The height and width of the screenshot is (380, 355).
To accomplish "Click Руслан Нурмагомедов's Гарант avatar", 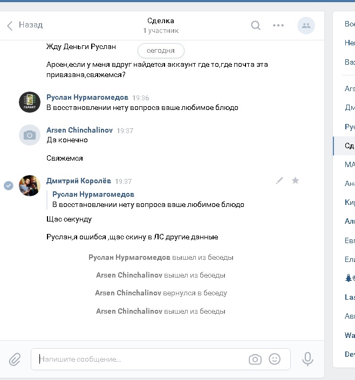I will click(30, 102).
